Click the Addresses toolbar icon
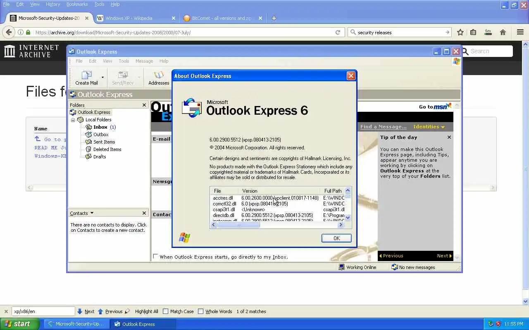529x330 pixels. (x=159, y=78)
